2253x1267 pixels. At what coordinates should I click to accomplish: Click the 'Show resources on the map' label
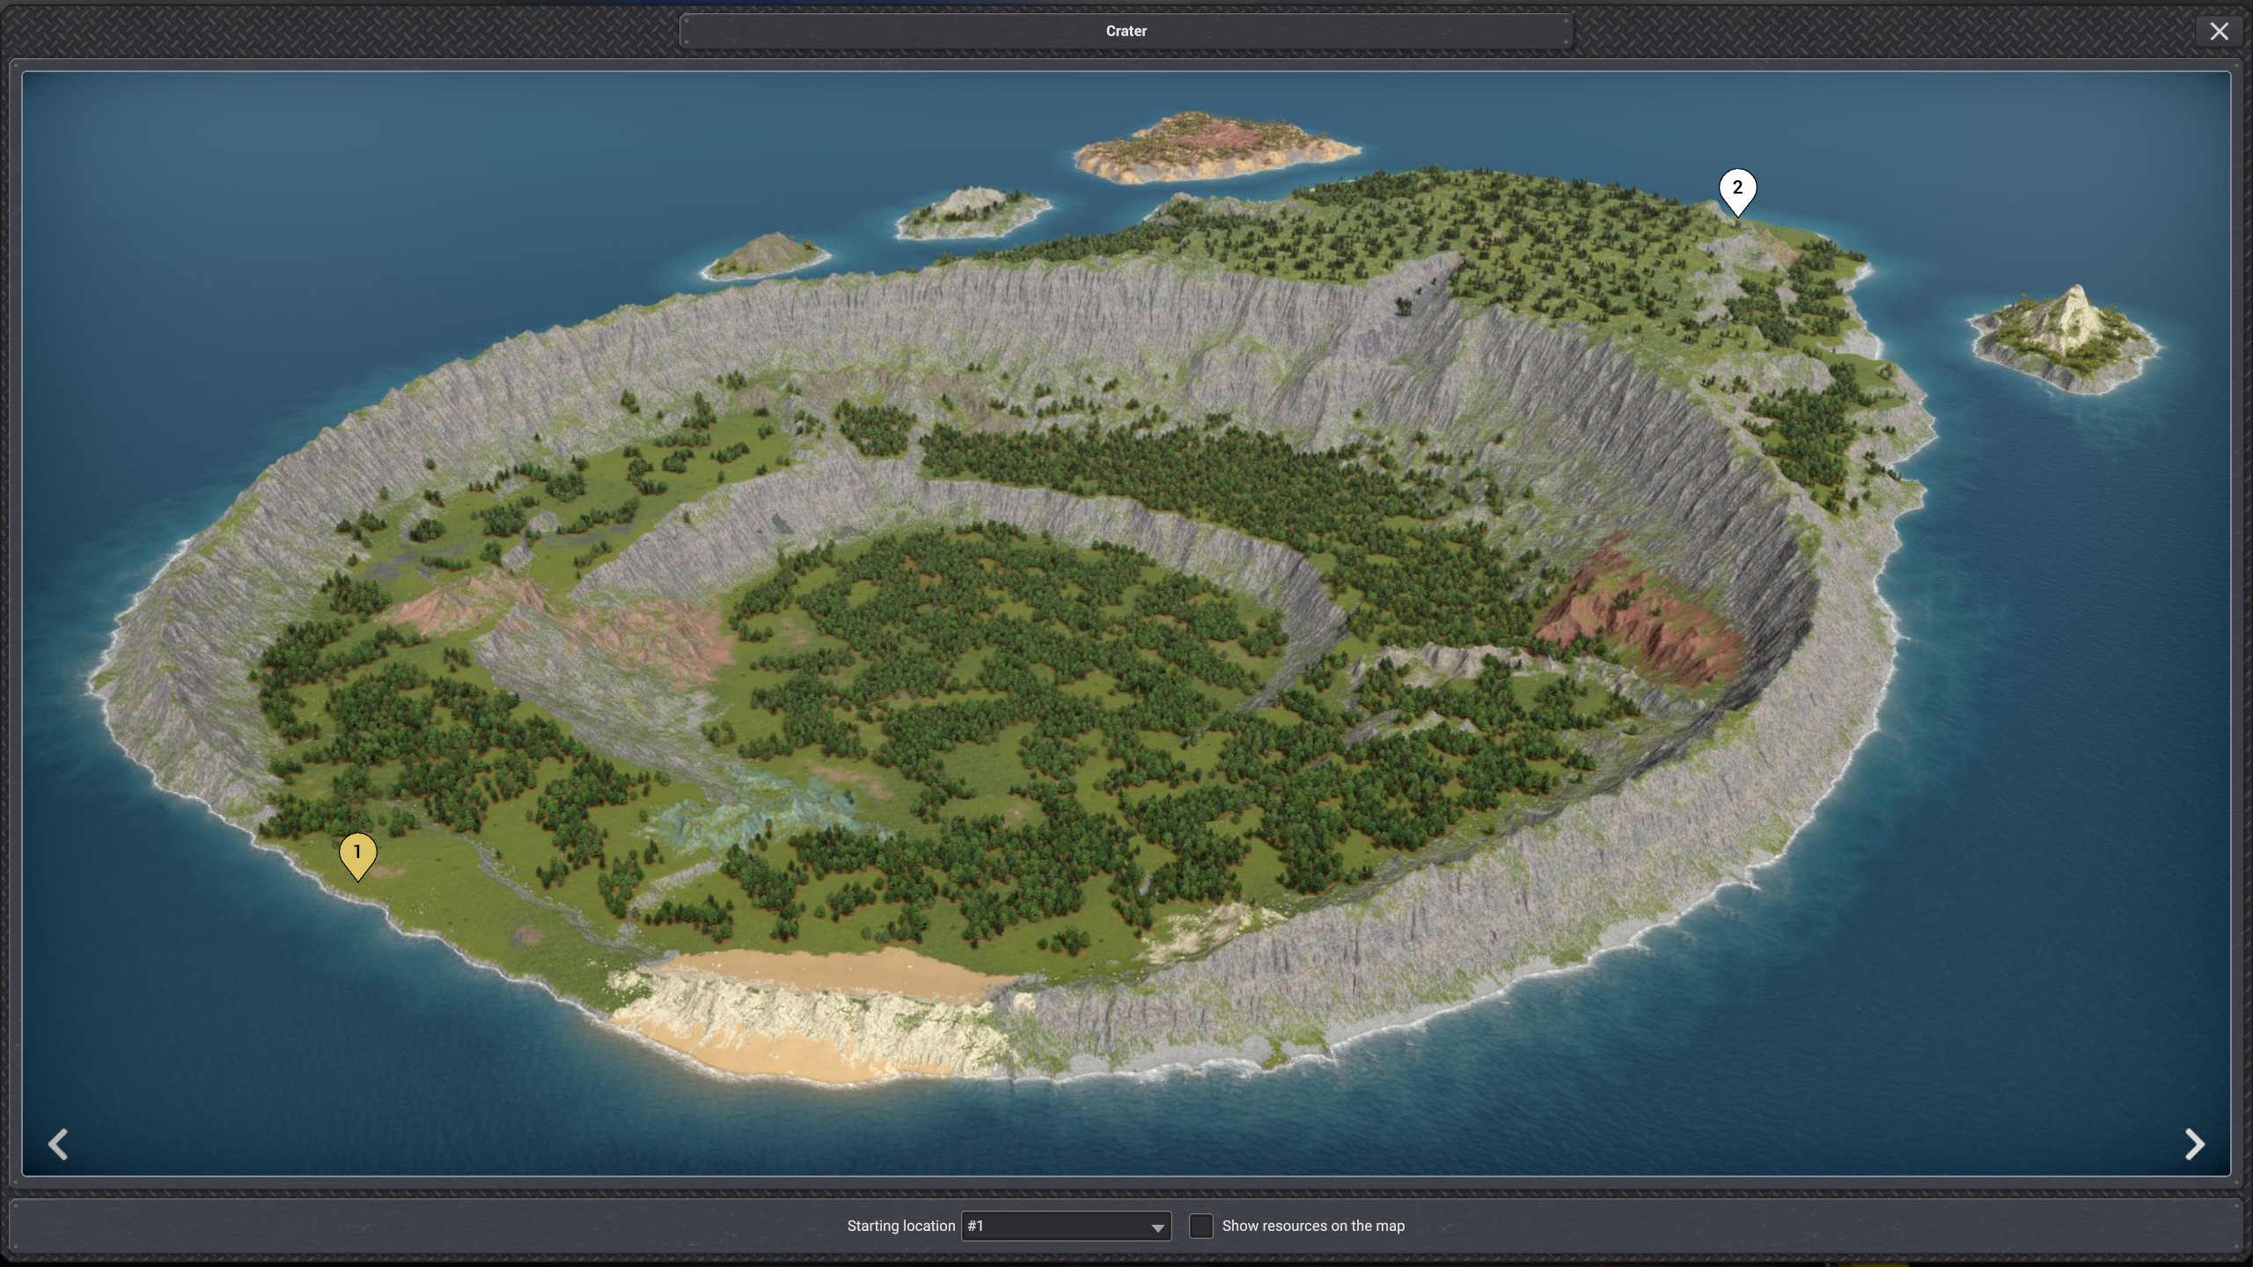[1312, 1226]
